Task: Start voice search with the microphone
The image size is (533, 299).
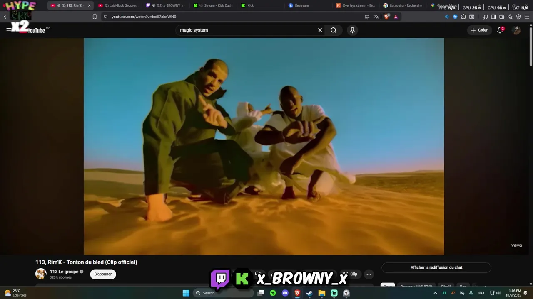Action: 352,30
